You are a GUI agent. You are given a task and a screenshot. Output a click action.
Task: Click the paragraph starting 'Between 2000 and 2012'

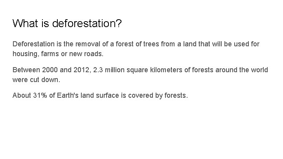[140, 75]
